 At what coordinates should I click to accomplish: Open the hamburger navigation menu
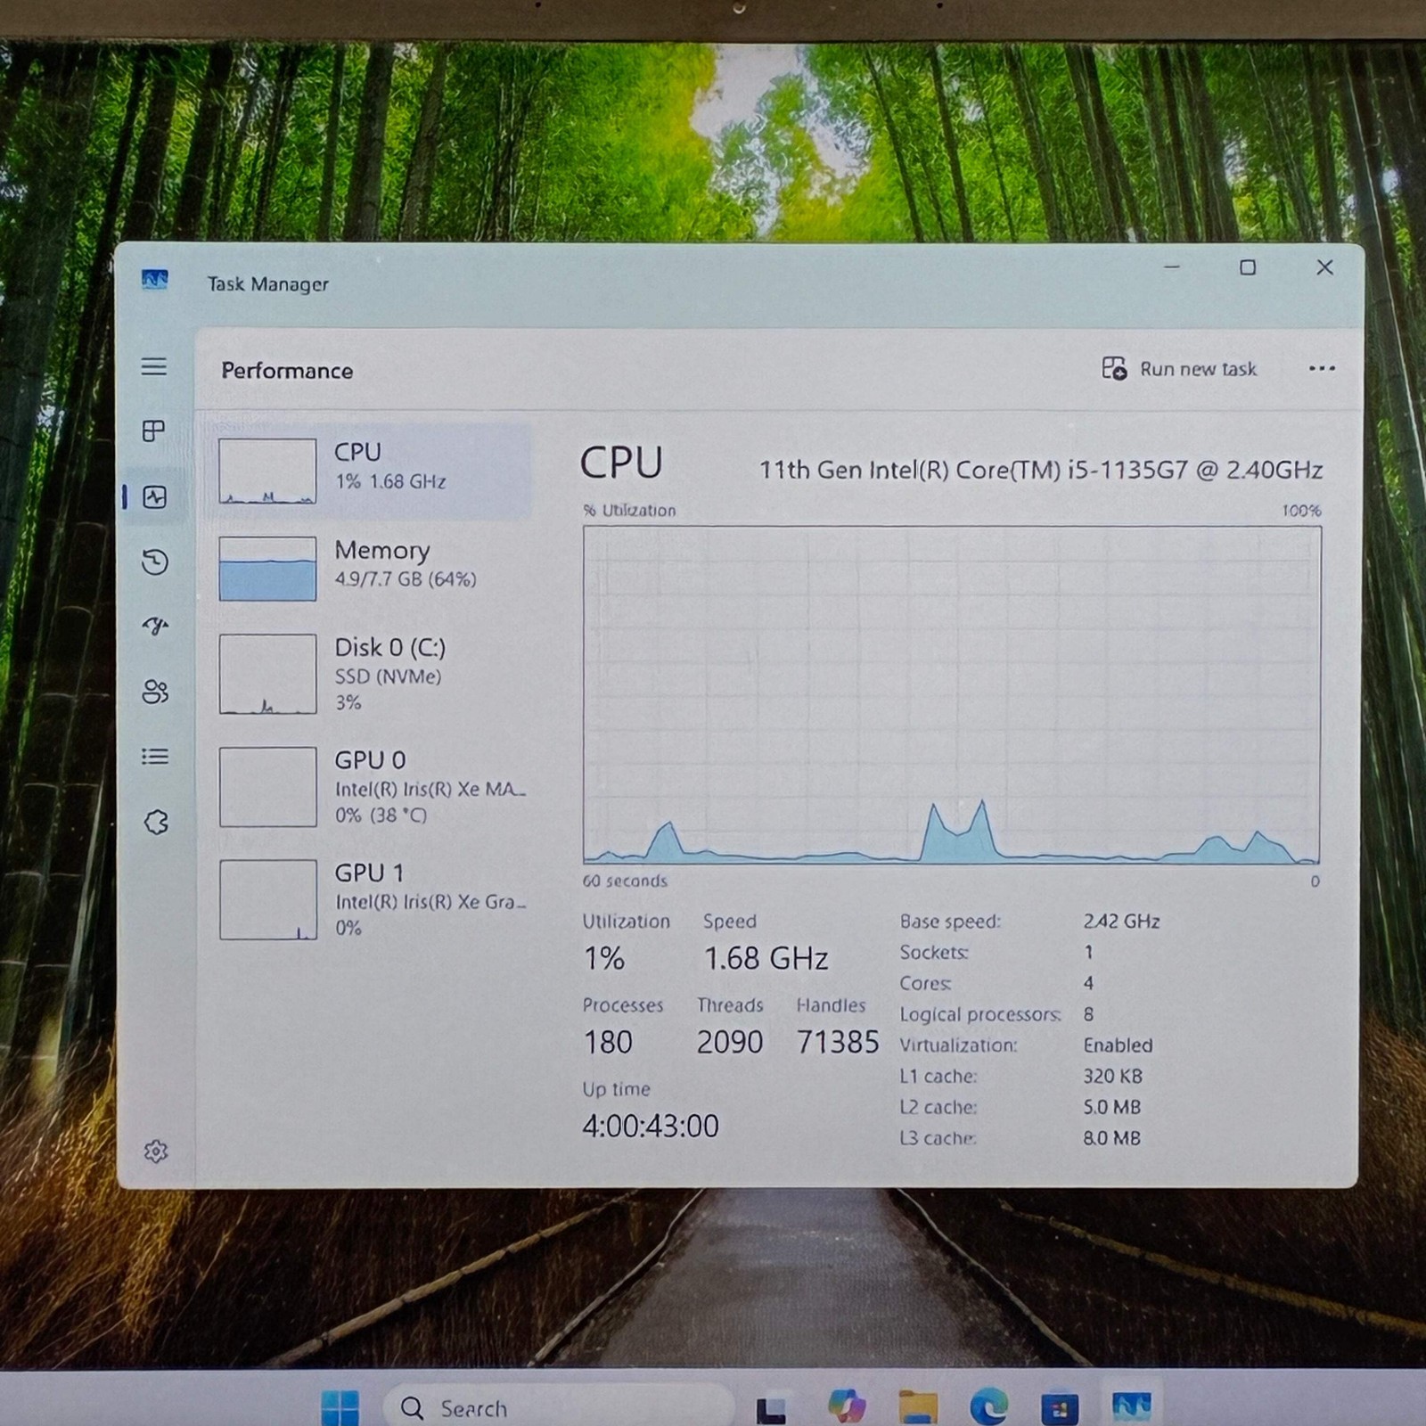click(154, 366)
